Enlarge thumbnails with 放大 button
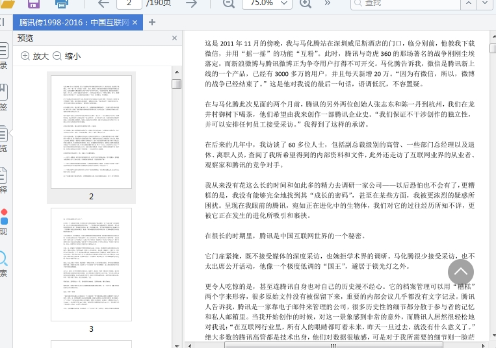496x348 pixels. click(34, 56)
